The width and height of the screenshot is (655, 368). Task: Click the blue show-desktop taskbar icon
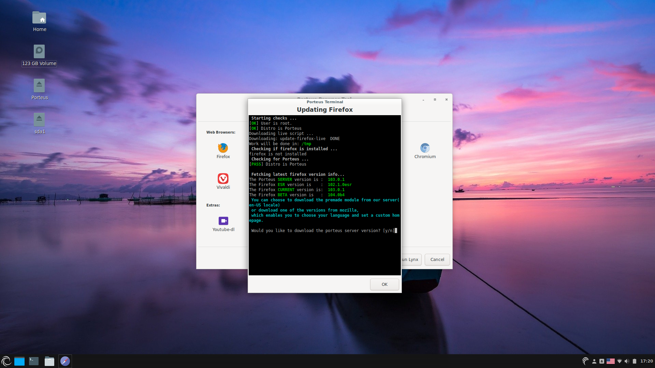point(19,361)
